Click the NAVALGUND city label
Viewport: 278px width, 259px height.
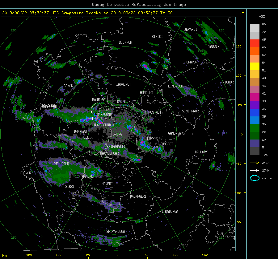pos(102,125)
